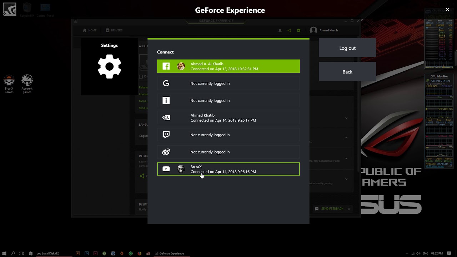Open the Windows Start menu
This screenshot has width=457, height=257.
4,253
